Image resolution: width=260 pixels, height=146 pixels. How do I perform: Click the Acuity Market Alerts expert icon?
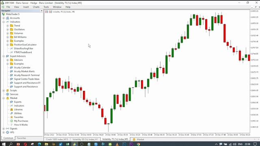[12, 71]
